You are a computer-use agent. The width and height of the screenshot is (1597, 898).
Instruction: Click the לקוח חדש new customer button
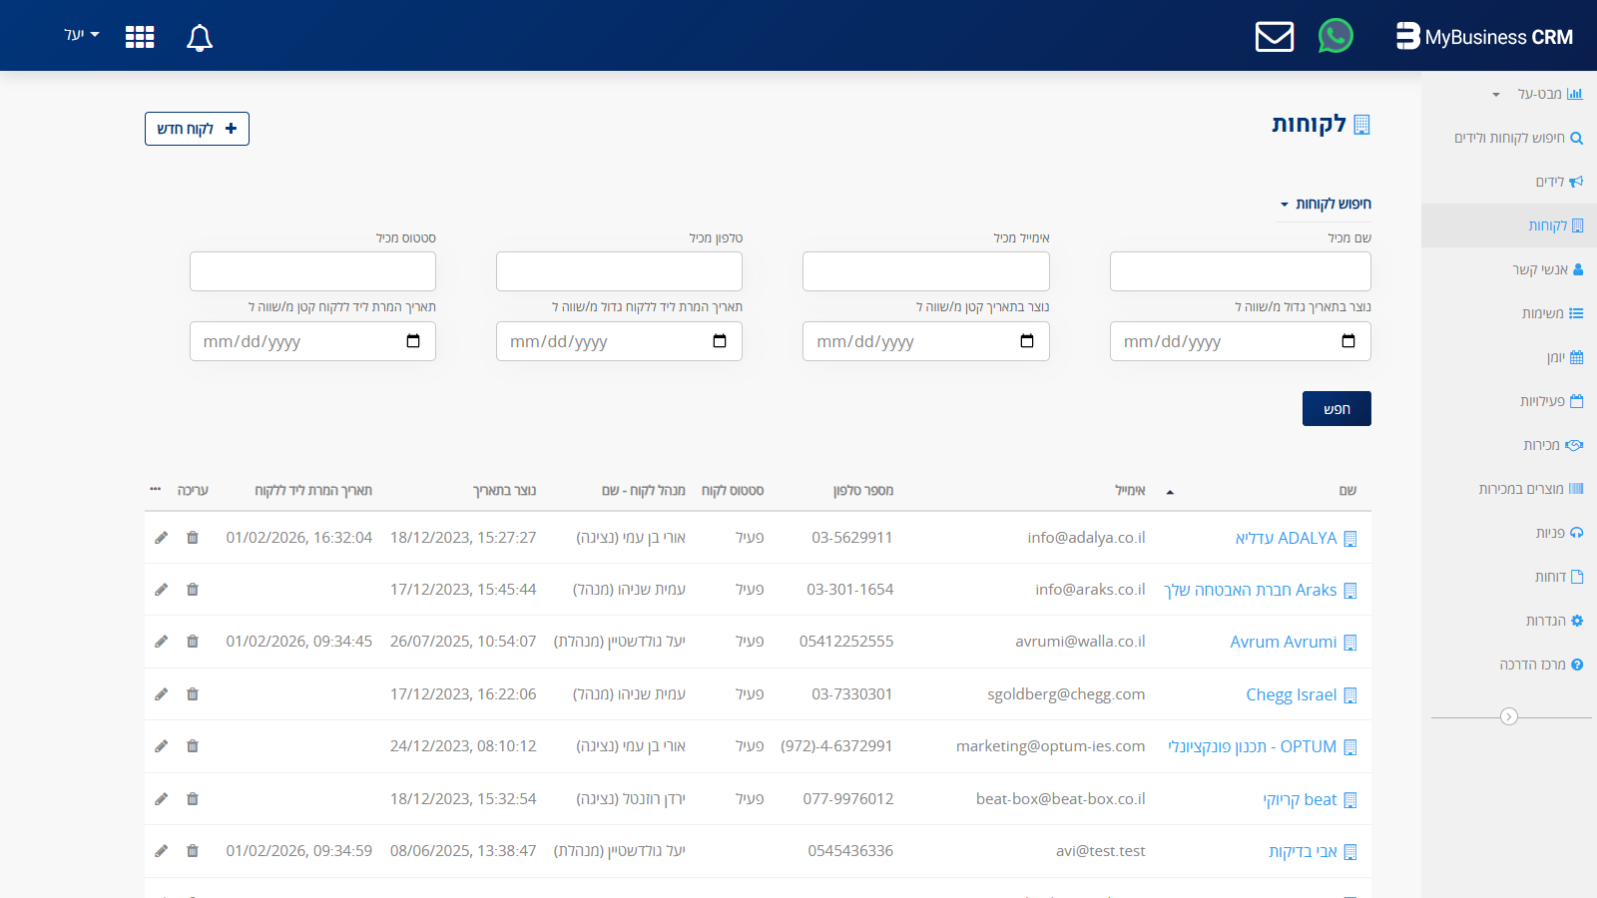(197, 129)
